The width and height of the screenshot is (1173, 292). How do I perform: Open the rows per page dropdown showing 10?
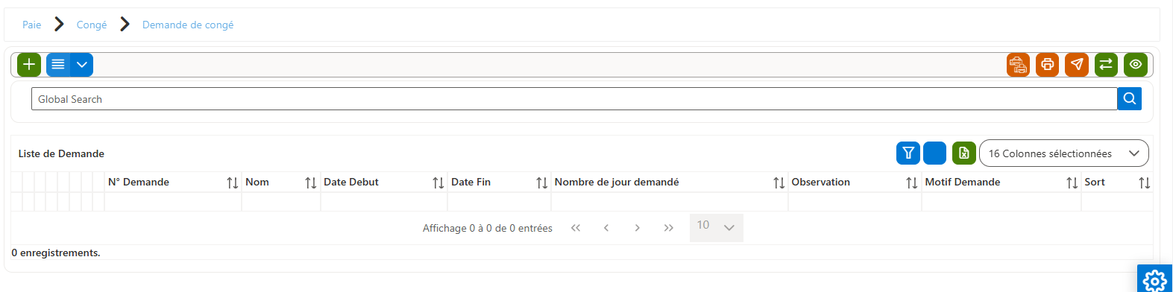pyautogui.click(x=717, y=227)
